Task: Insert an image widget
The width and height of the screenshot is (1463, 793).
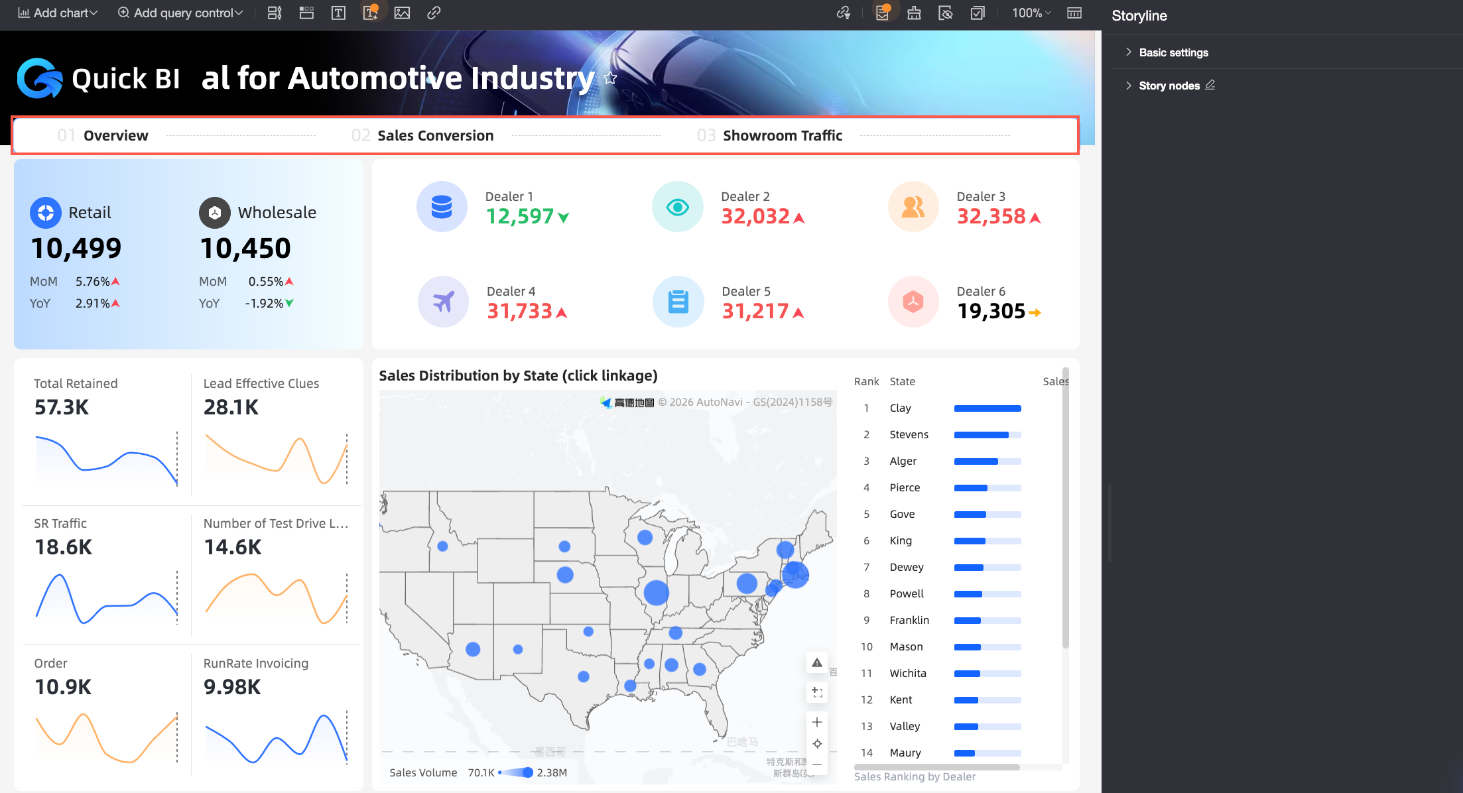Action: click(402, 13)
